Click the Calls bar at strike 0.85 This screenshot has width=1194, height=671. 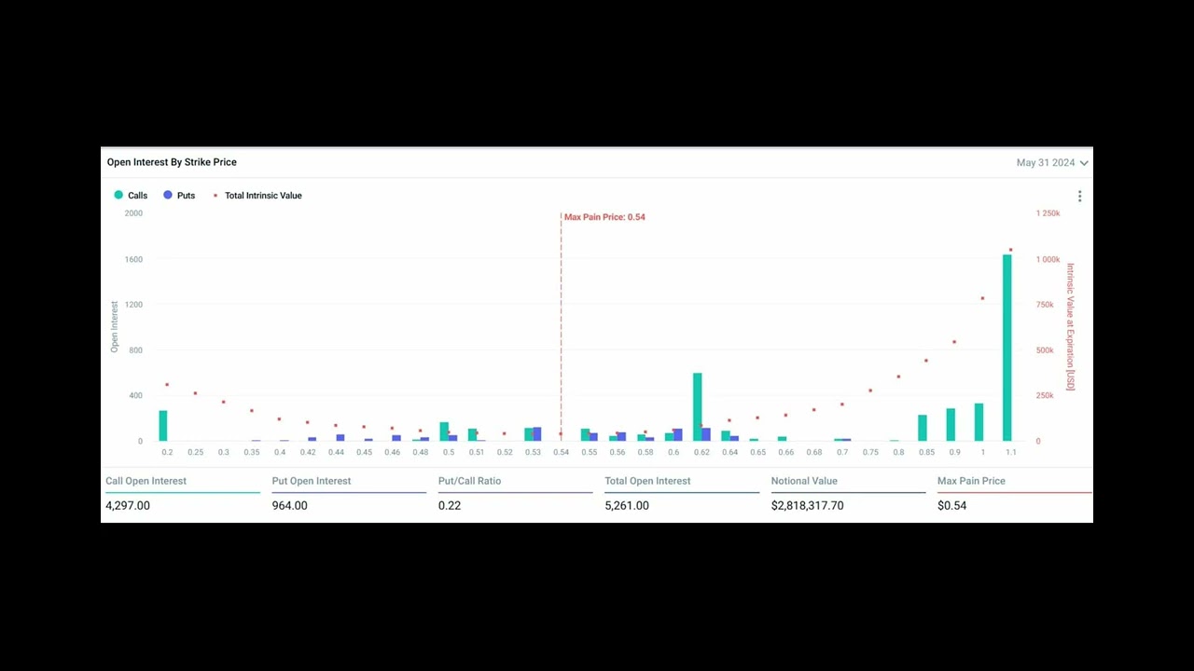click(x=923, y=428)
